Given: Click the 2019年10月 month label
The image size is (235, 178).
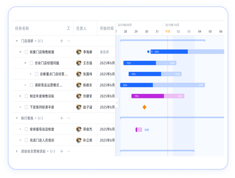Looking at the screenshot, I should [x=172, y=25].
